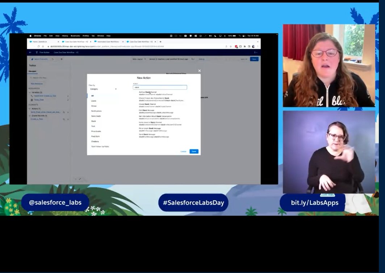
Task: Switch to the Manager tab in Toolbox
Action: coord(32,71)
